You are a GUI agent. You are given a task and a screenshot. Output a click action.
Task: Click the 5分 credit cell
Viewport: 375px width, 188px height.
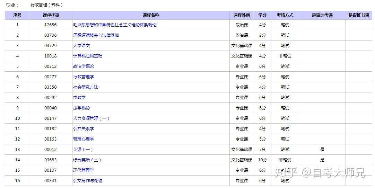(262, 139)
